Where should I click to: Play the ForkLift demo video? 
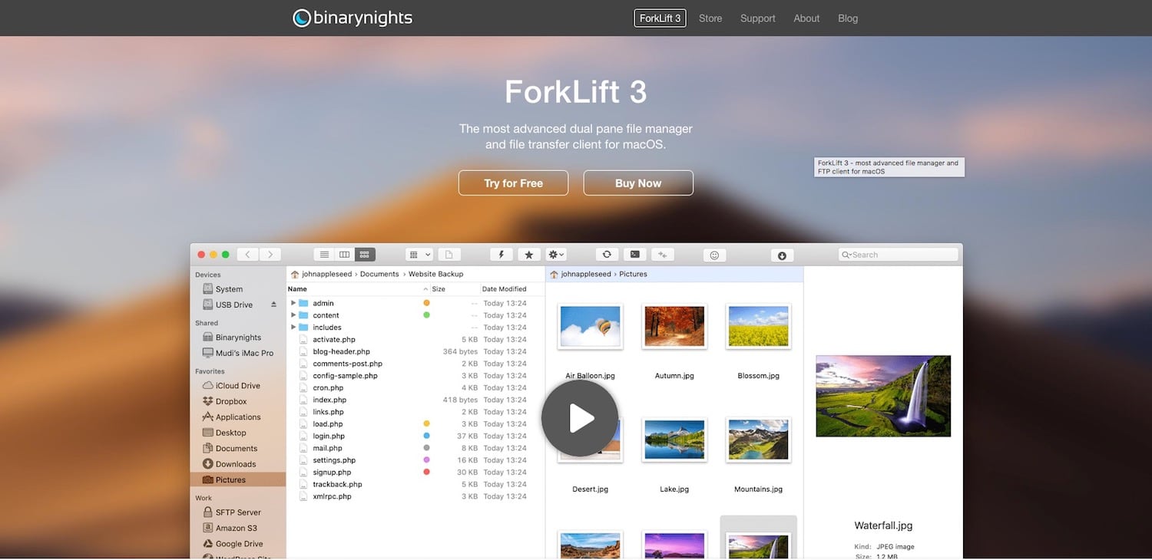pyautogui.click(x=580, y=419)
